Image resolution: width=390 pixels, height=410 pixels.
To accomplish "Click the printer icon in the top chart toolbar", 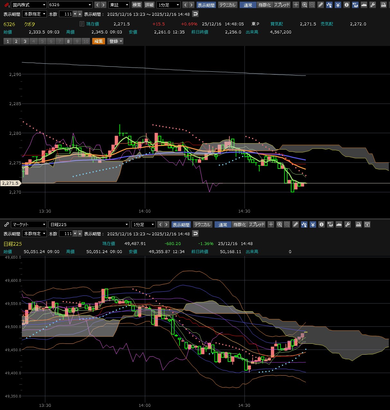I will 383,5.
